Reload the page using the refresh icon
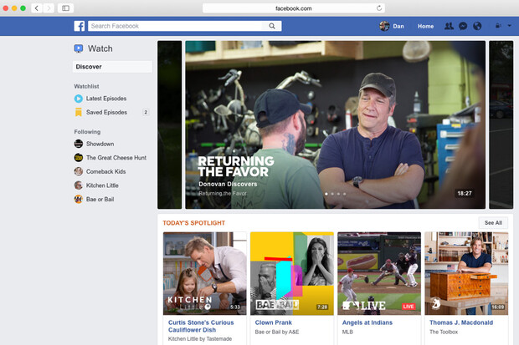Screen dimensions: 519x345 coord(379,8)
